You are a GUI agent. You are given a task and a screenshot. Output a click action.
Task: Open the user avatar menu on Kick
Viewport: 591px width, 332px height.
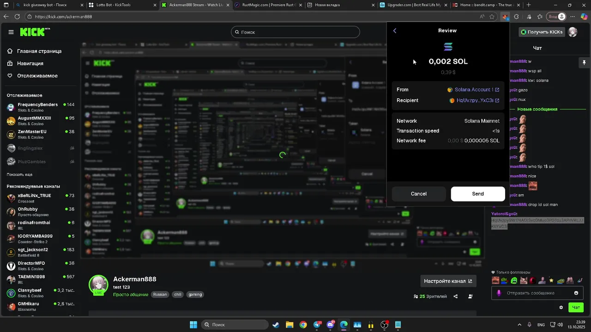click(573, 32)
